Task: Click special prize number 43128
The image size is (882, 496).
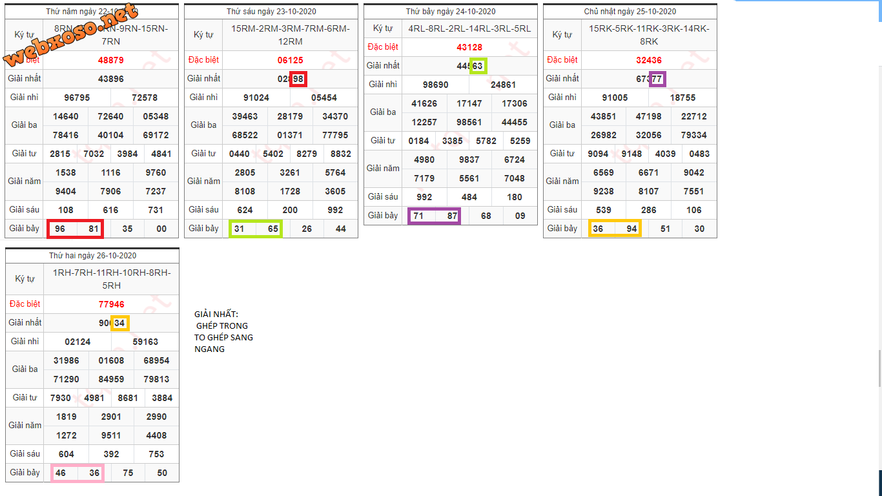Action: pos(469,47)
